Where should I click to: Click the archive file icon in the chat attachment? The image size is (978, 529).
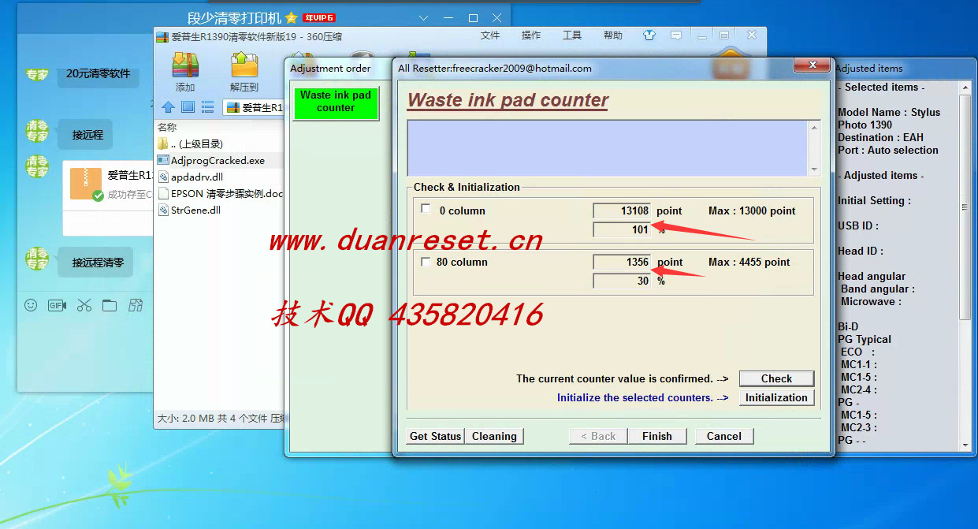(86, 183)
